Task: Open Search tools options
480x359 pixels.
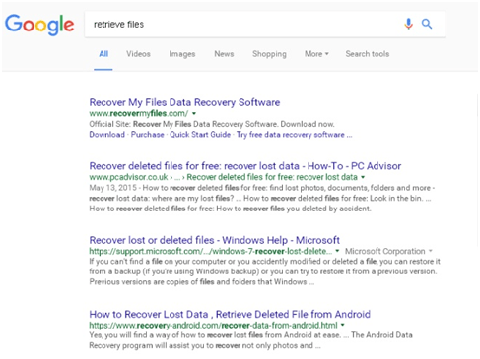Action: tap(368, 54)
